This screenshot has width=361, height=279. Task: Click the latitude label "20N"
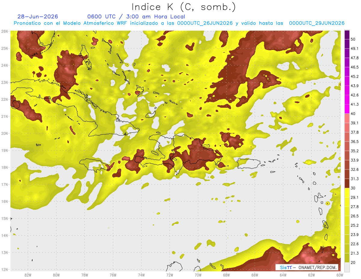coord(5,133)
